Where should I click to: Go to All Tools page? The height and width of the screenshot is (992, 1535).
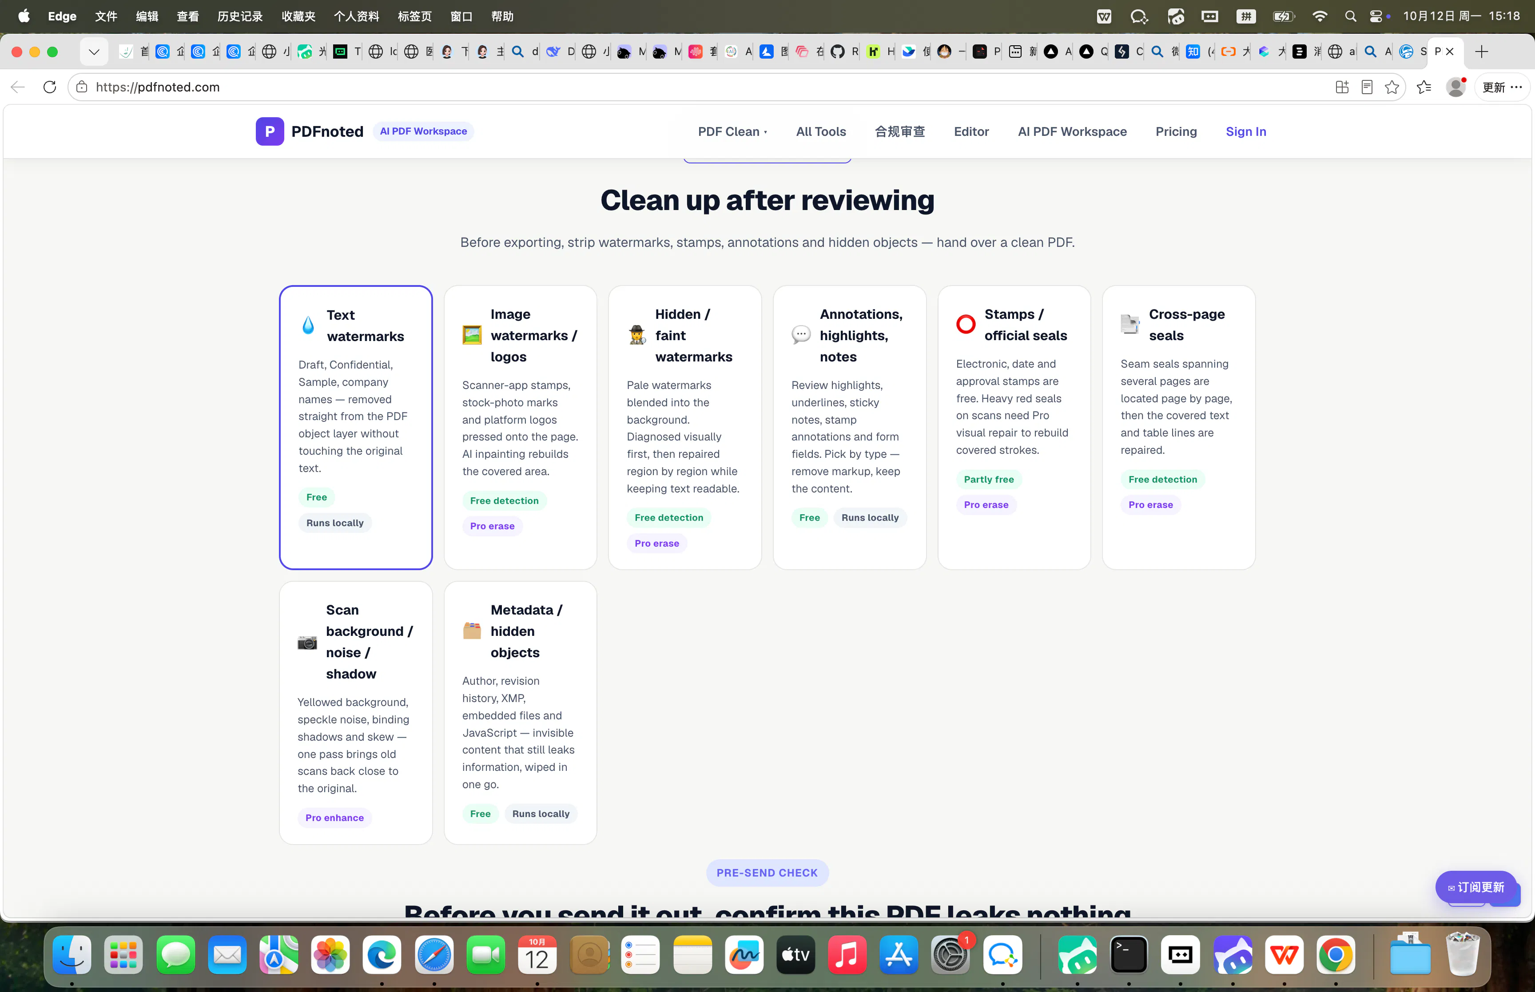(821, 131)
